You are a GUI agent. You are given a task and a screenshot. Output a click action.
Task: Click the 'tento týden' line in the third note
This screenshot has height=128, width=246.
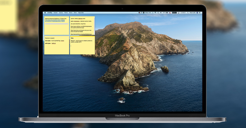pos(54,41)
